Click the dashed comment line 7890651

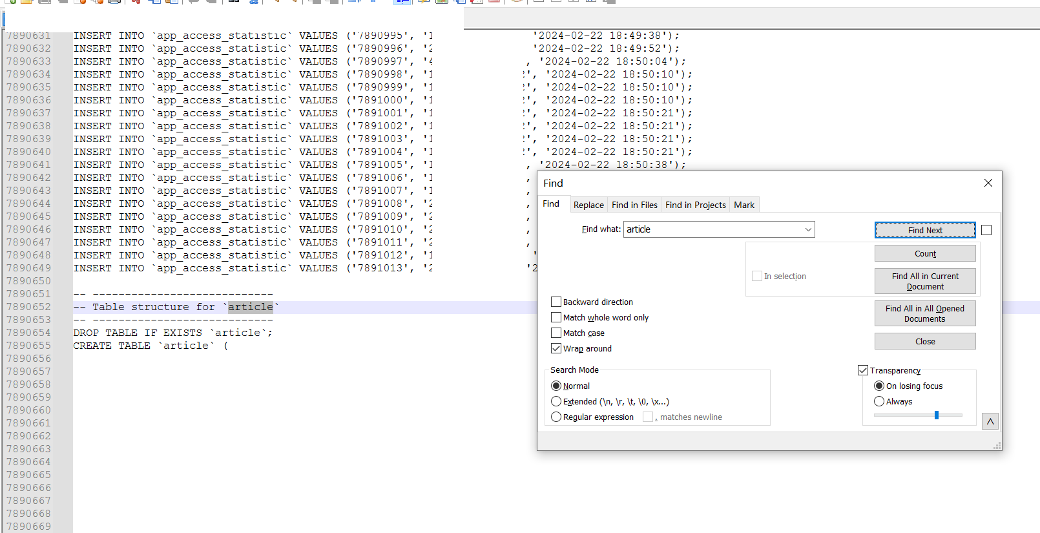[173, 294]
